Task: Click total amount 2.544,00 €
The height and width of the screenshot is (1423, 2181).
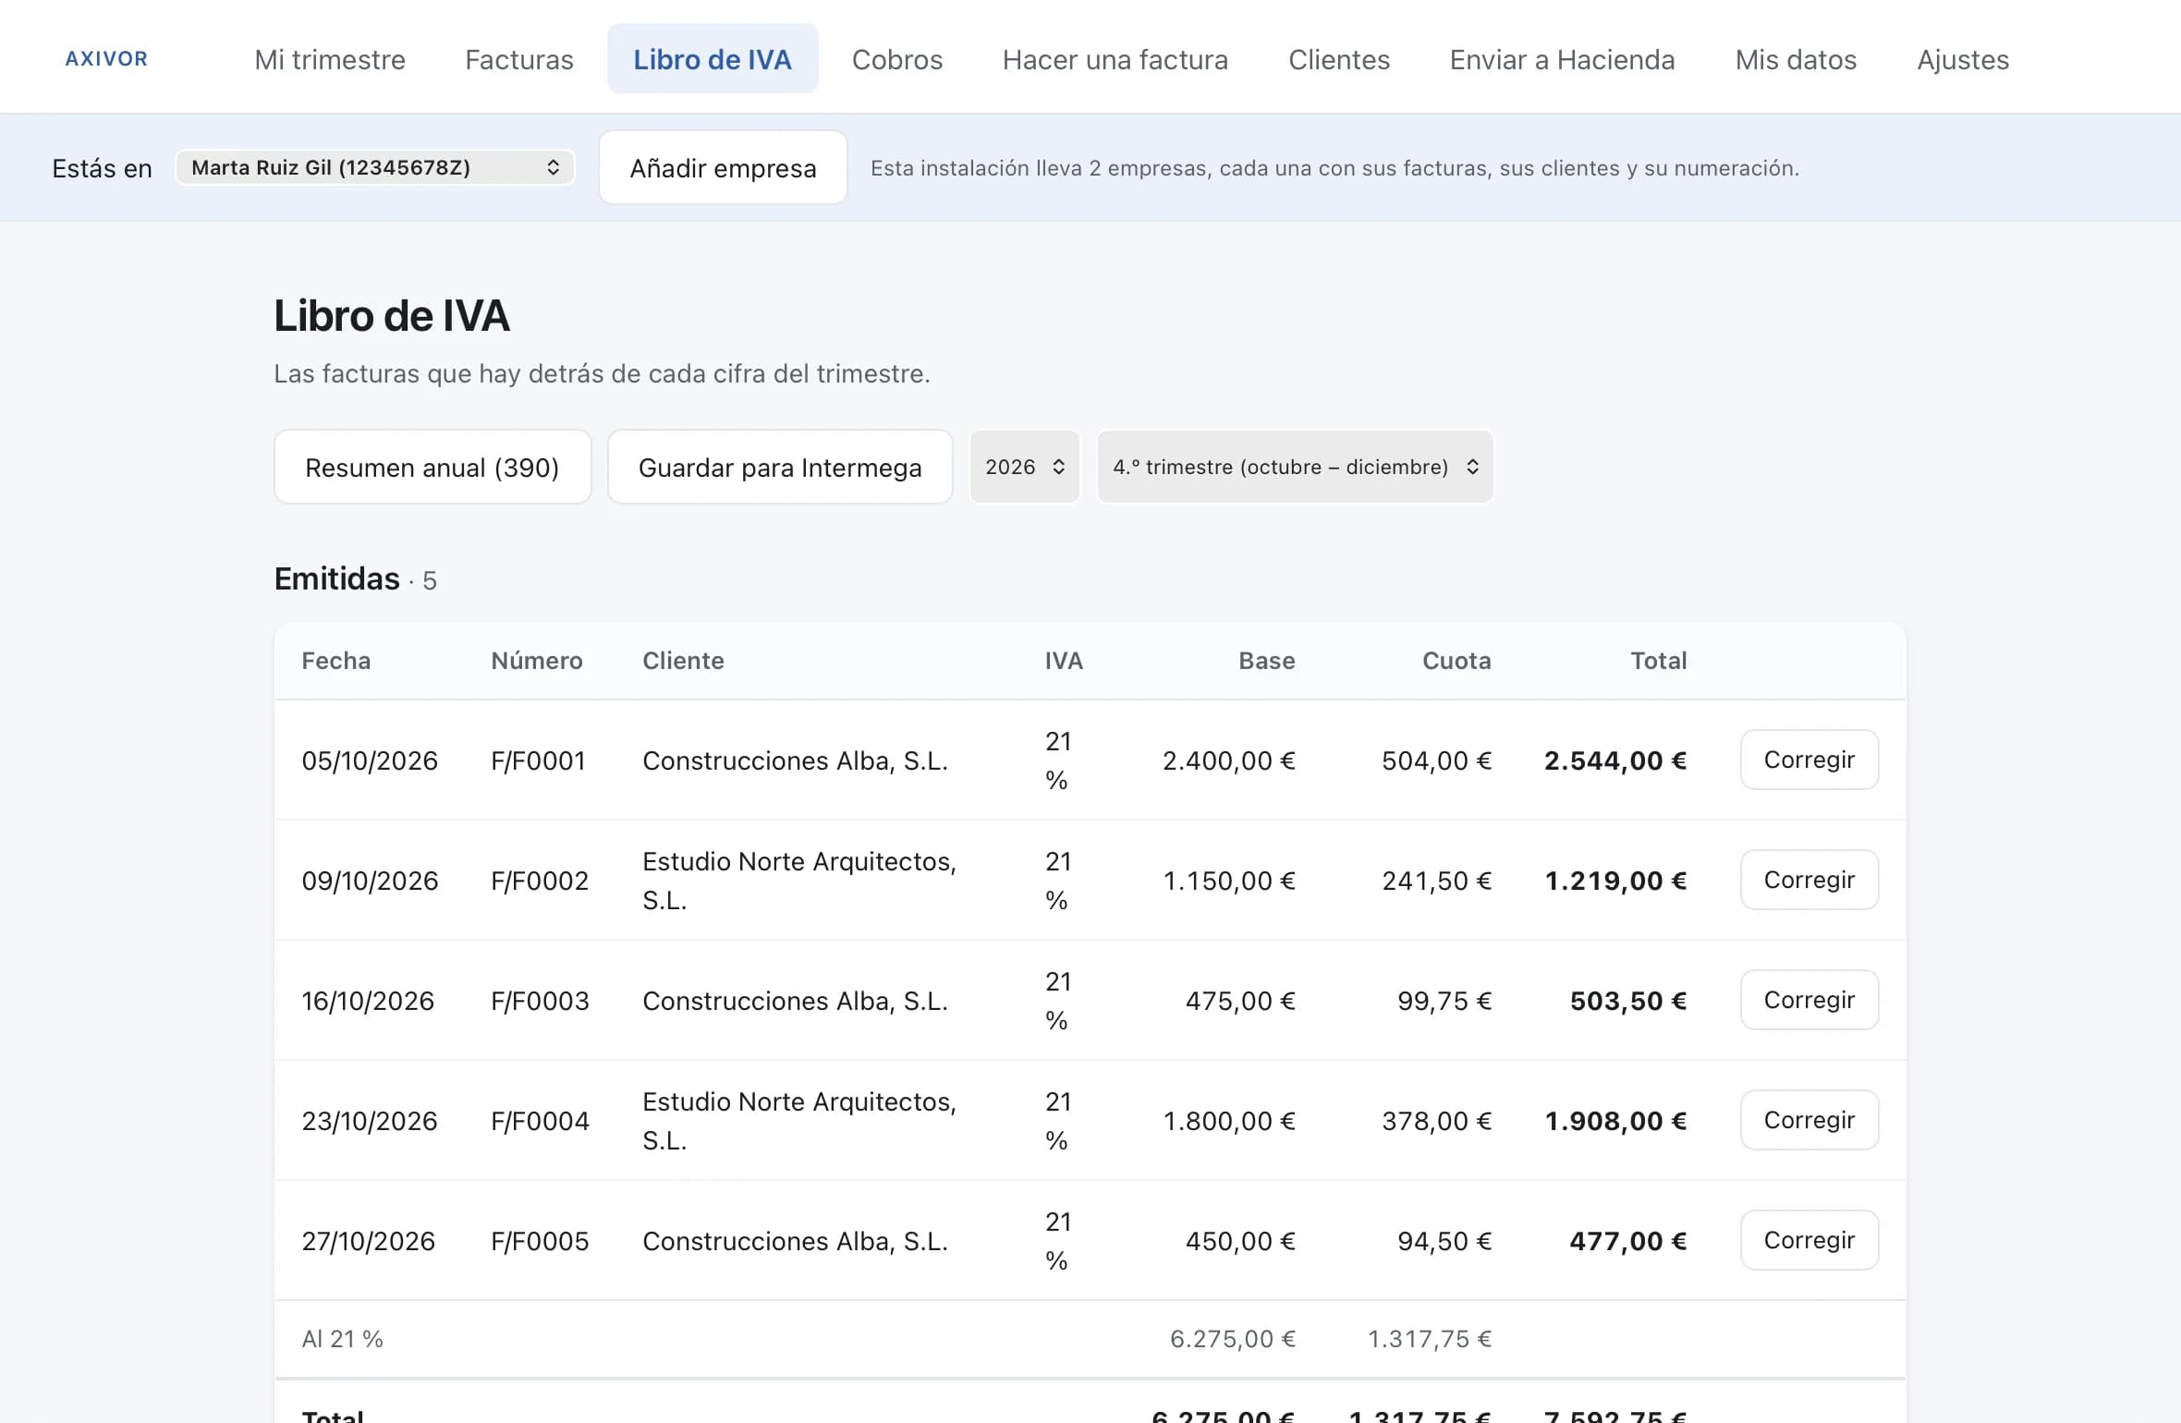Action: (x=1615, y=760)
